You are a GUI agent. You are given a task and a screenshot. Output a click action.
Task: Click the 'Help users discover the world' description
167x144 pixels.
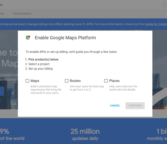tap(123, 88)
